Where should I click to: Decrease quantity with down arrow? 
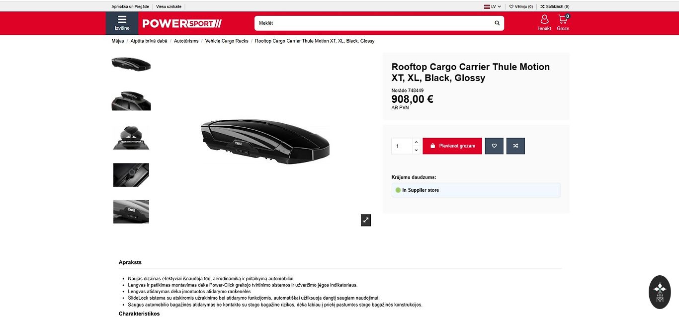416,150
